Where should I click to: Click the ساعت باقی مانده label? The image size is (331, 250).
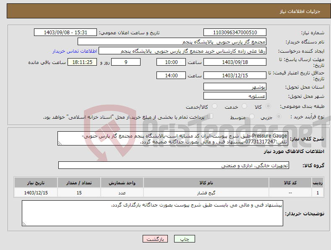(47, 62)
